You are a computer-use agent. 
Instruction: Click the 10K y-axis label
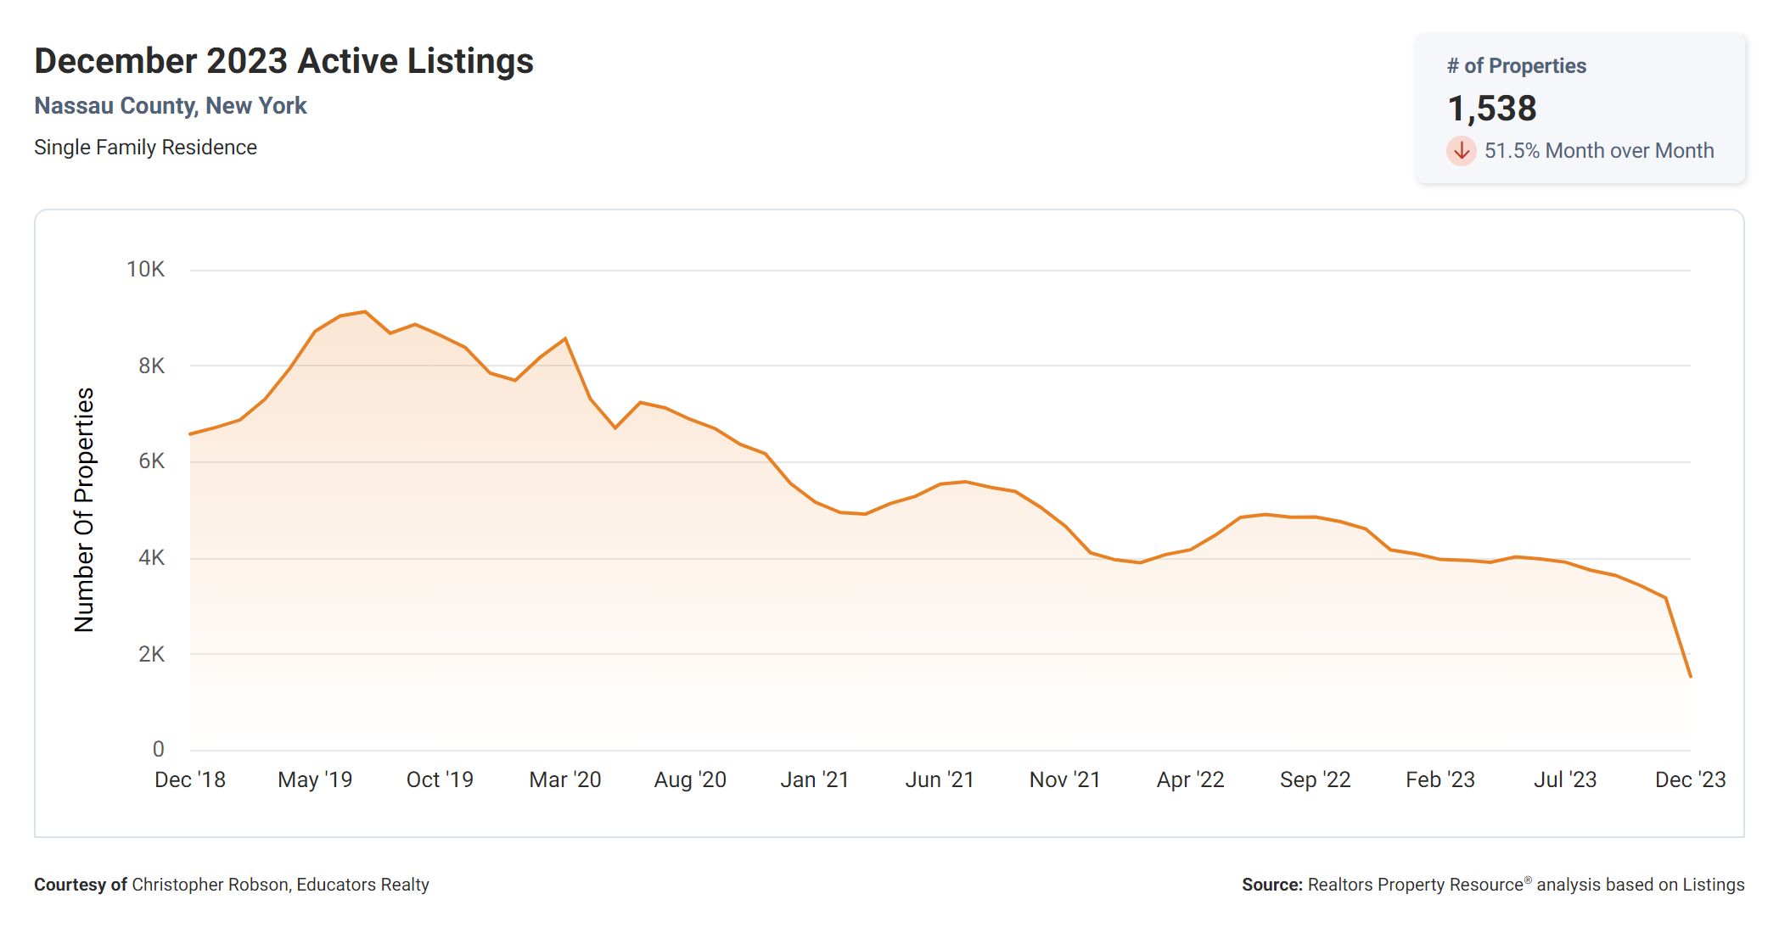coord(145,270)
